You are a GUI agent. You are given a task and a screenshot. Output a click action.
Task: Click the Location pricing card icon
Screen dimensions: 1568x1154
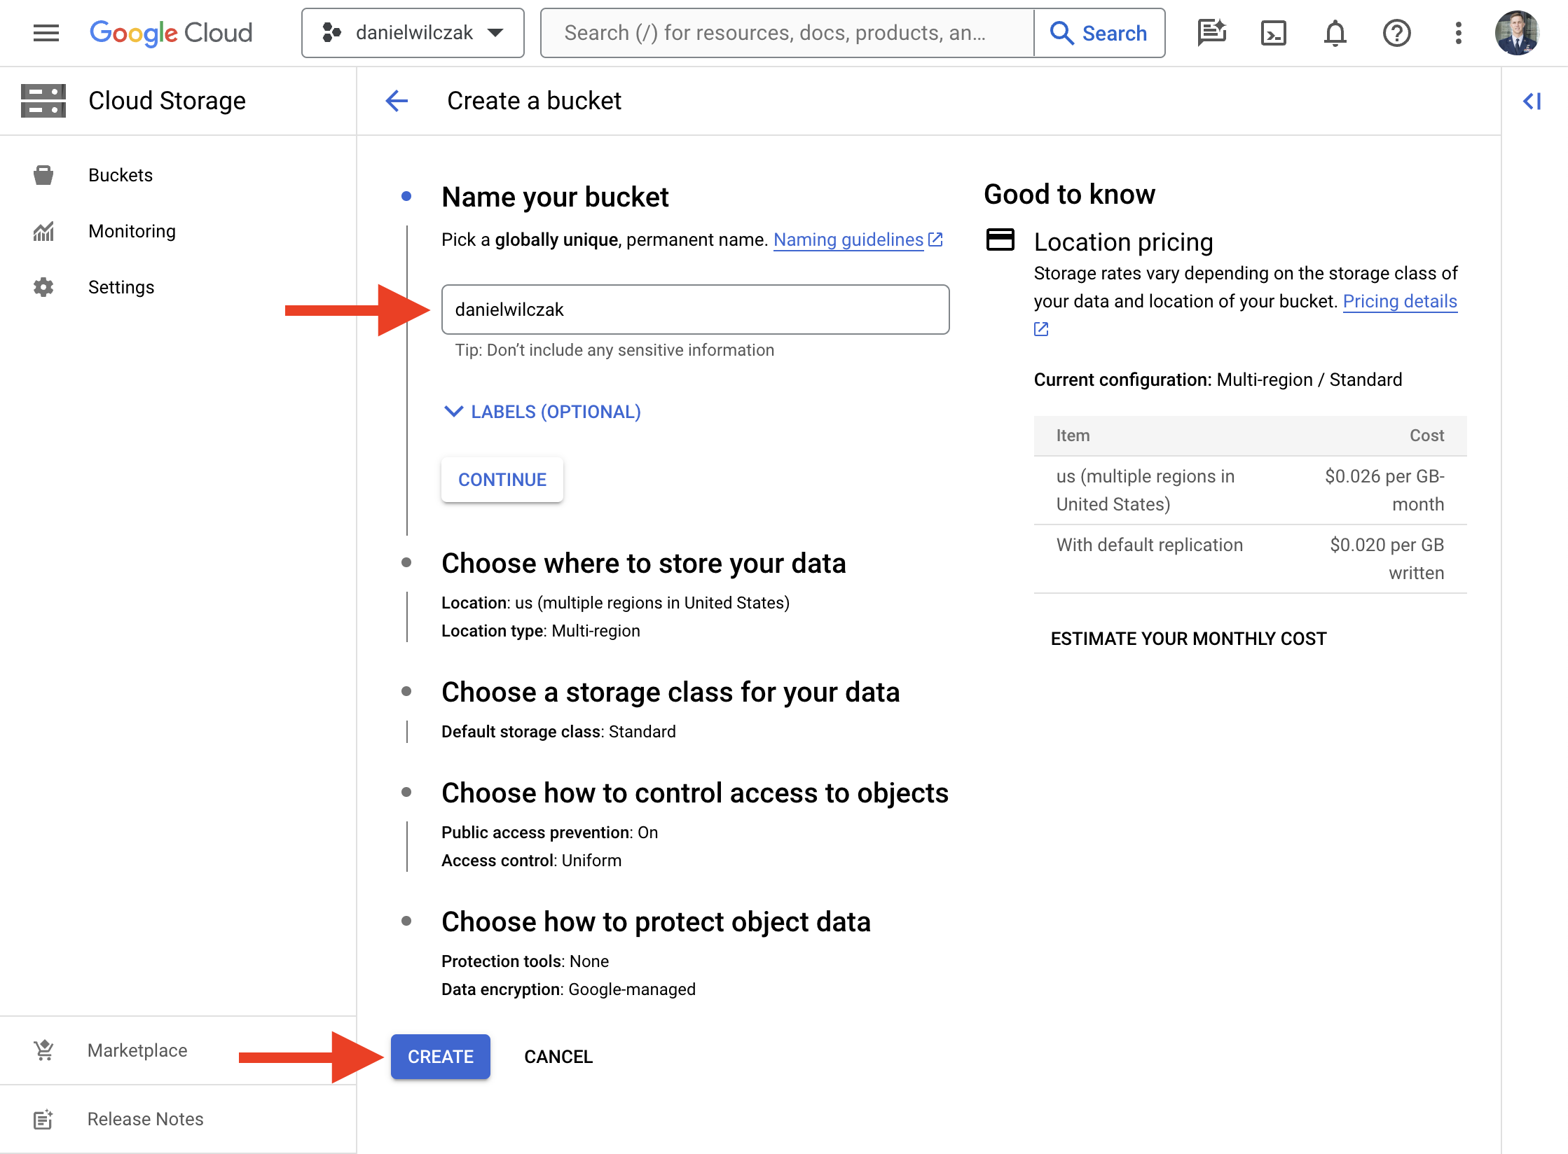[1000, 239]
